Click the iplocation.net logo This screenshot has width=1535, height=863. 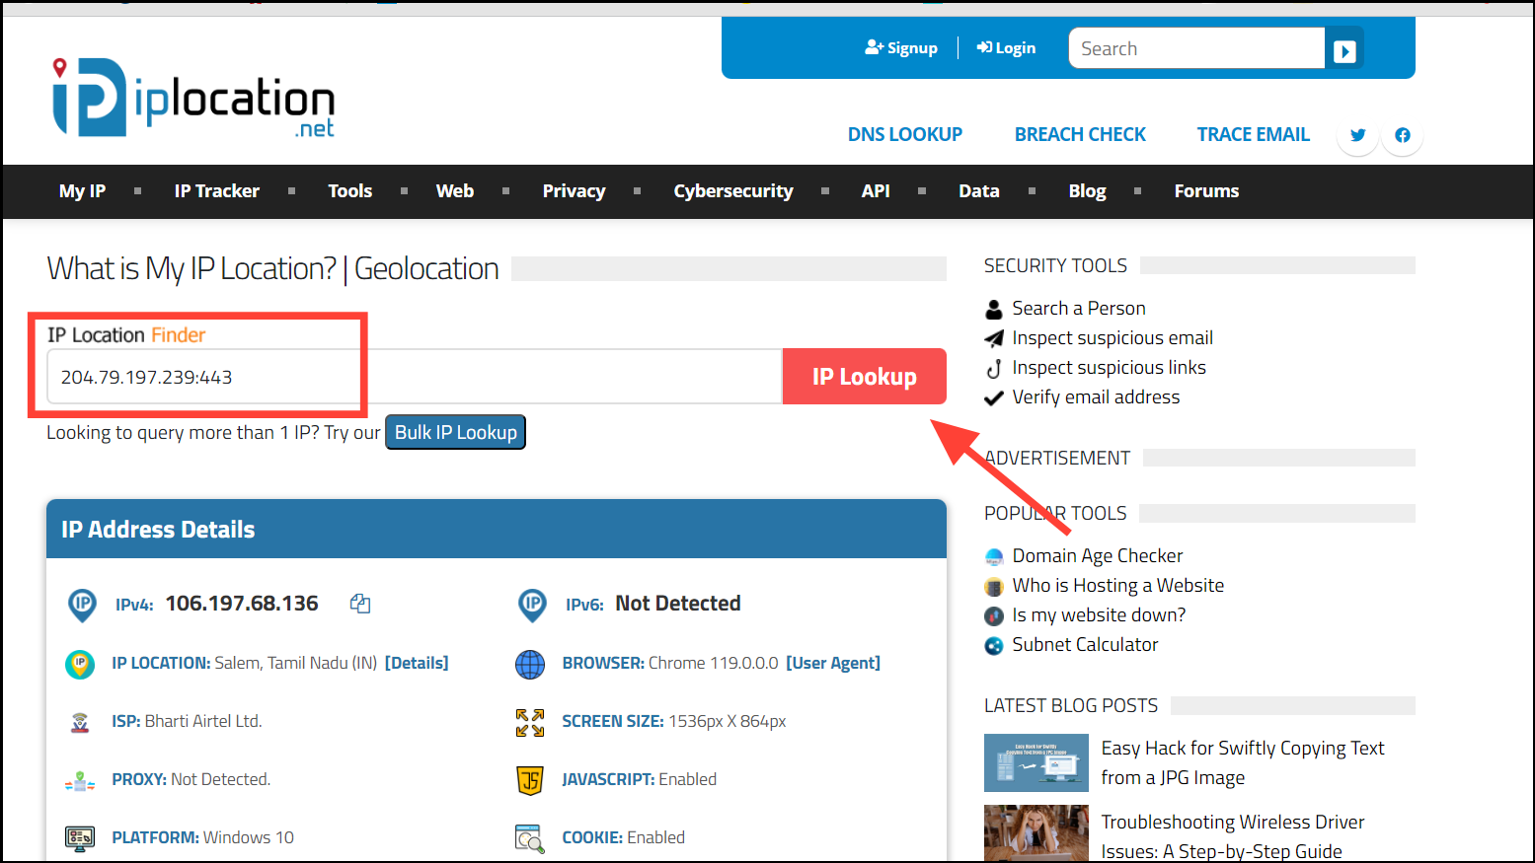point(193,98)
